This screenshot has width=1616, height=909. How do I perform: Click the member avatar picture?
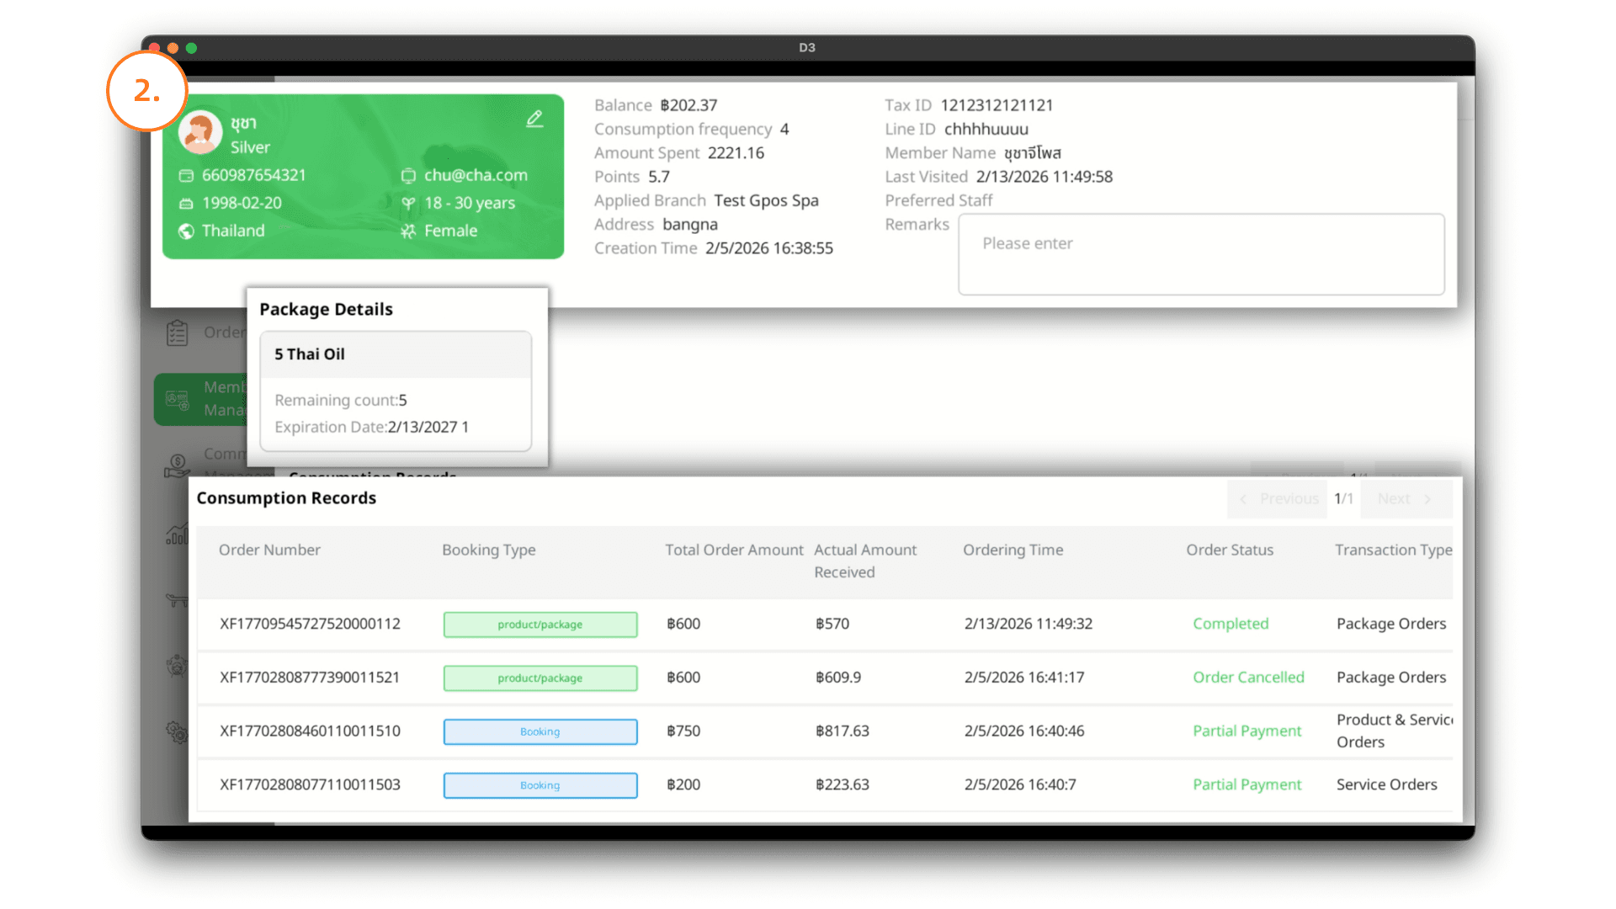(200, 132)
